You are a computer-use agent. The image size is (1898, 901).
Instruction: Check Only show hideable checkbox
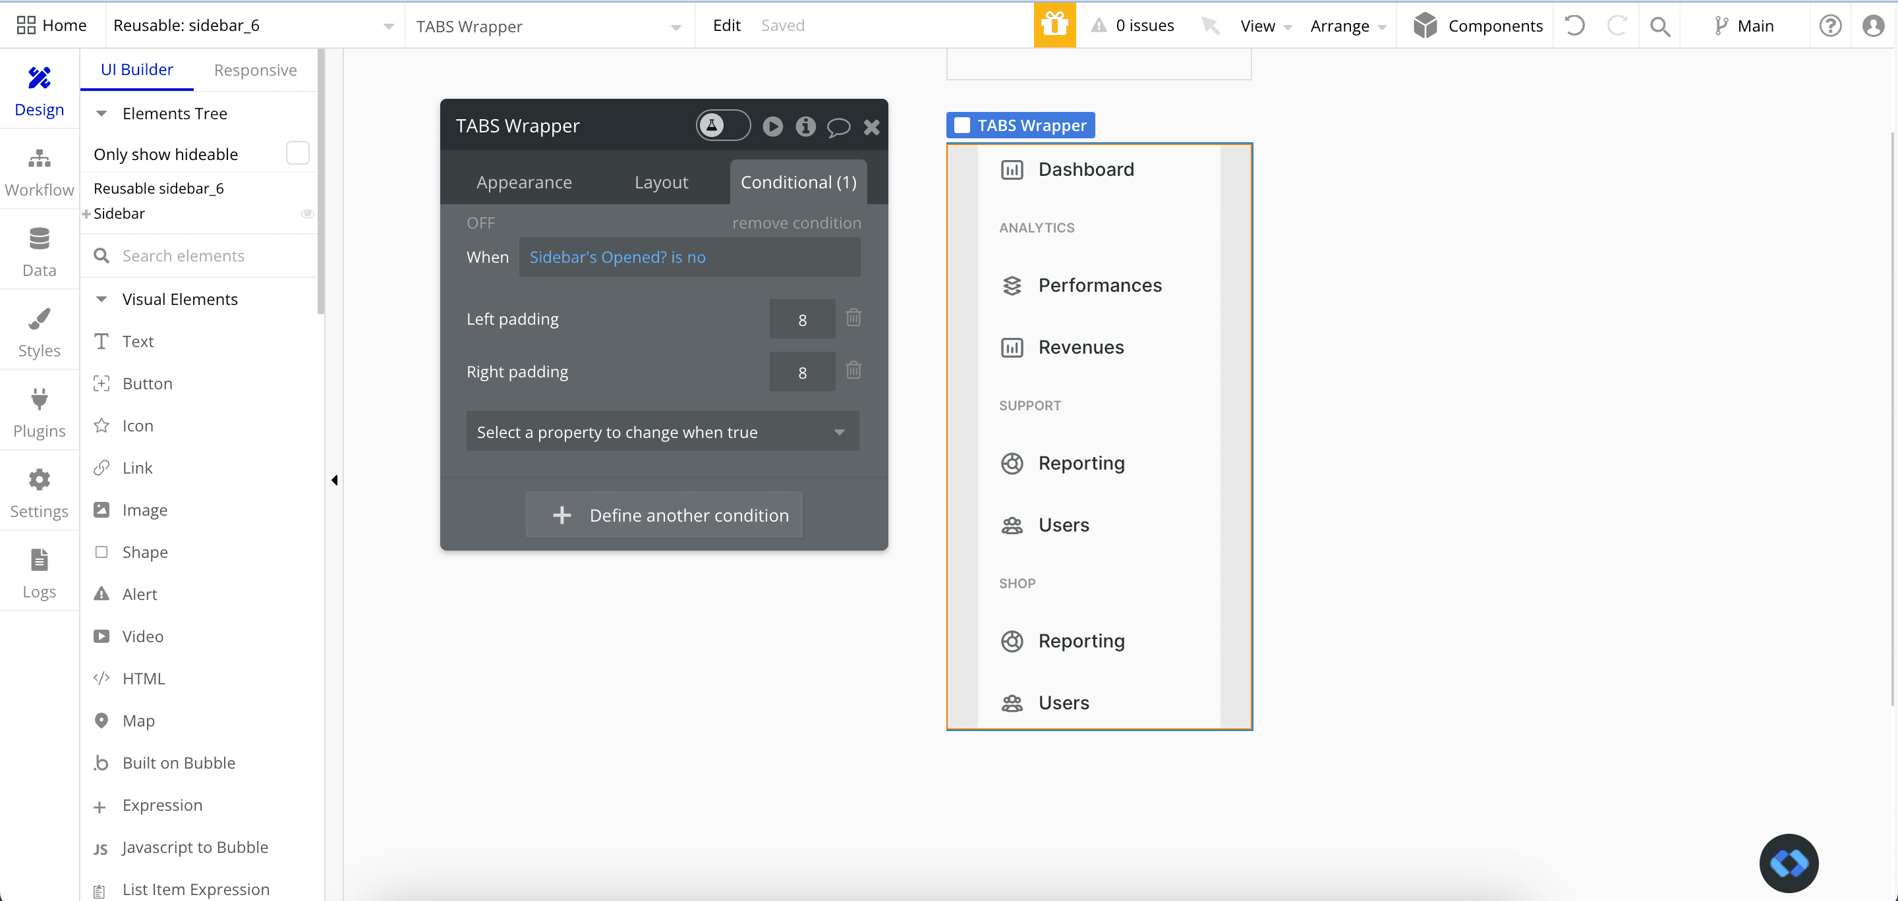298,153
